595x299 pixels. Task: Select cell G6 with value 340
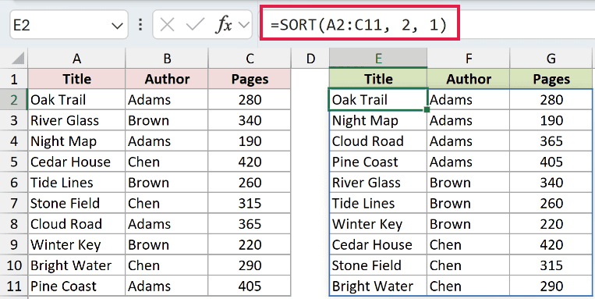tap(551, 183)
